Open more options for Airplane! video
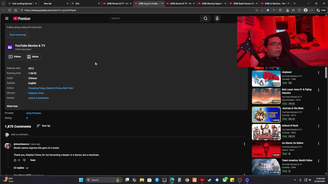The width and height of the screenshot is (328, 184). (319, 73)
